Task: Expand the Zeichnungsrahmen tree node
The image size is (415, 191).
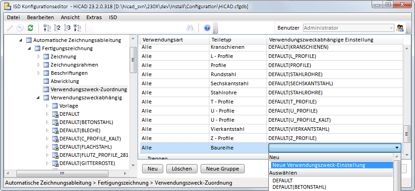Action: tap(39, 65)
